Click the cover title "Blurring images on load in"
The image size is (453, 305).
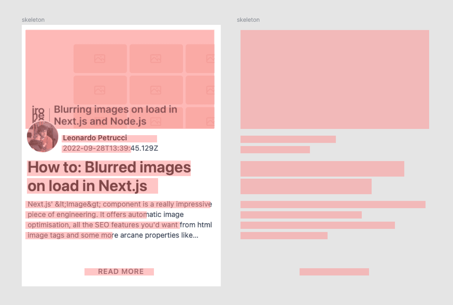point(115,109)
